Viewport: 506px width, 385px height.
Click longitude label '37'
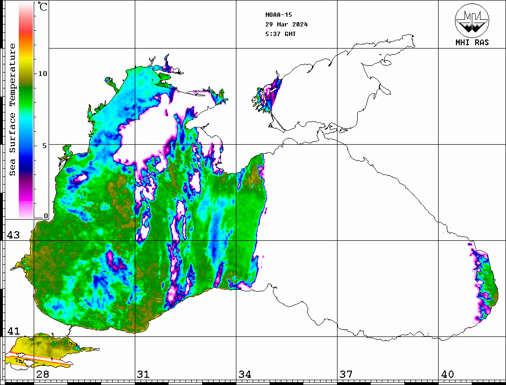(346, 374)
